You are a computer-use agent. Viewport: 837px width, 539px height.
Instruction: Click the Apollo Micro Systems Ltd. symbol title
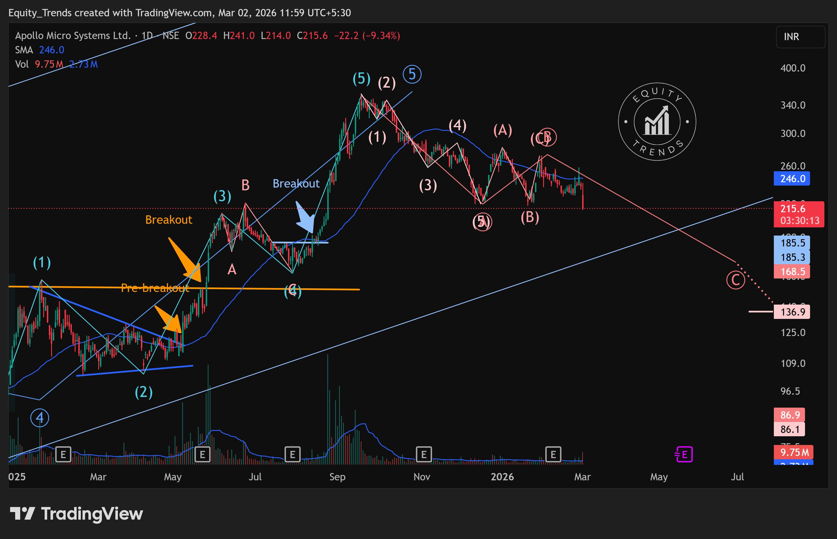point(73,36)
